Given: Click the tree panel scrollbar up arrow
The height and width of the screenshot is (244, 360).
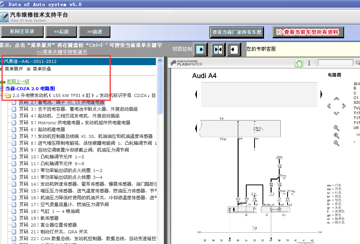Looking at the screenshot, I should tap(160, 61).
